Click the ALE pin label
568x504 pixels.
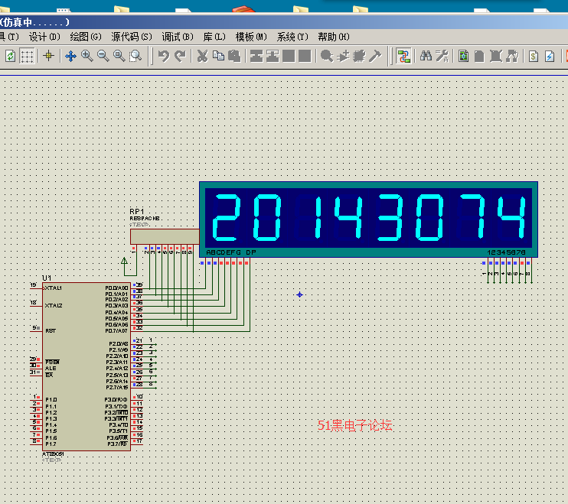51,369
